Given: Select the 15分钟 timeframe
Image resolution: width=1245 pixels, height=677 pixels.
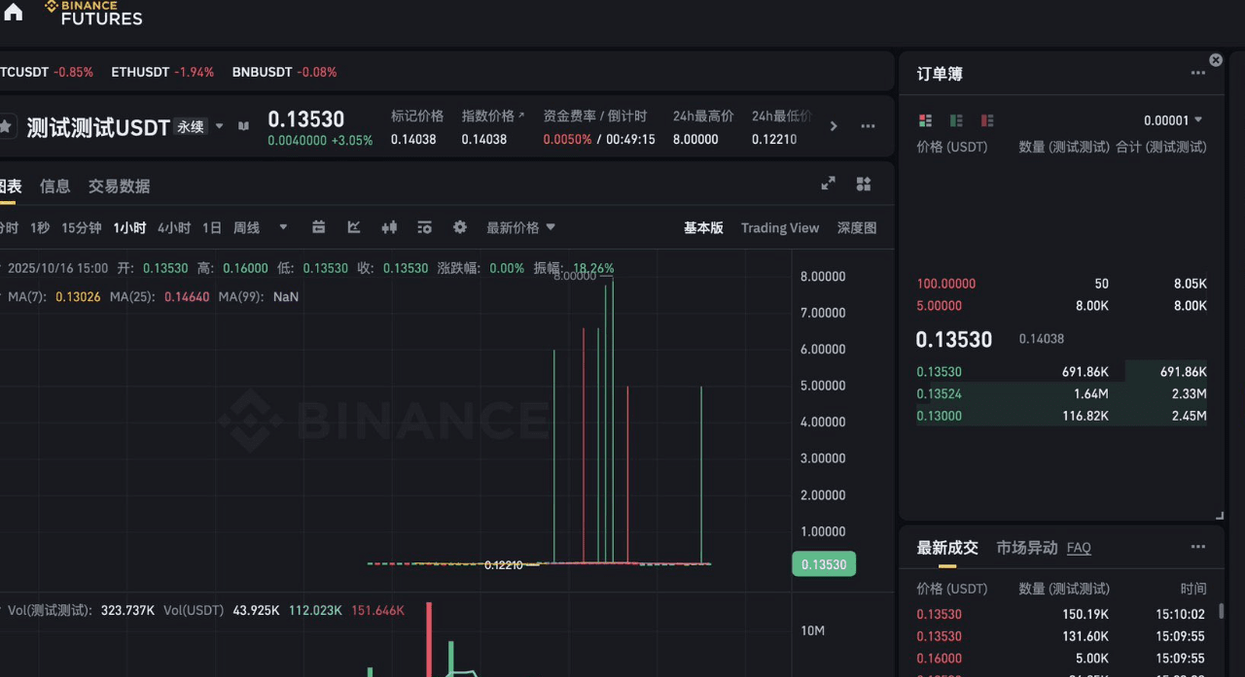Looking at the screenshot, I should pos(82,227).
